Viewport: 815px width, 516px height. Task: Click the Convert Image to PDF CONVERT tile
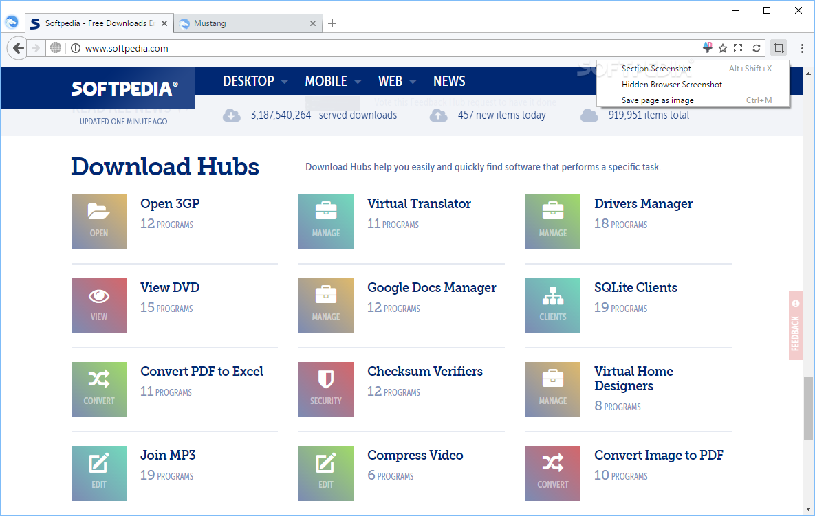coord(552,473)
